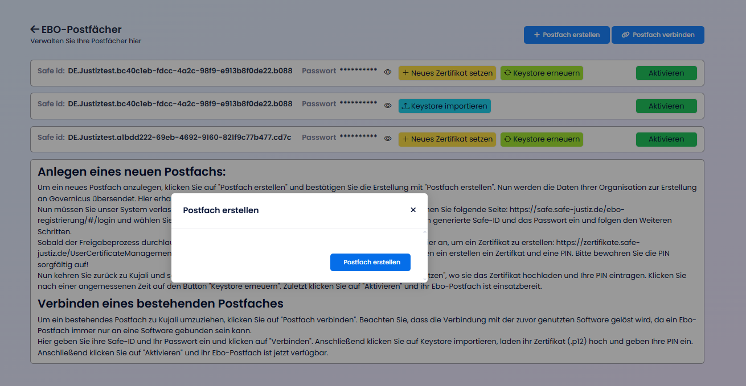
Task: Click Postfach erstellen button in page header
Action: [x=566, y=35]
